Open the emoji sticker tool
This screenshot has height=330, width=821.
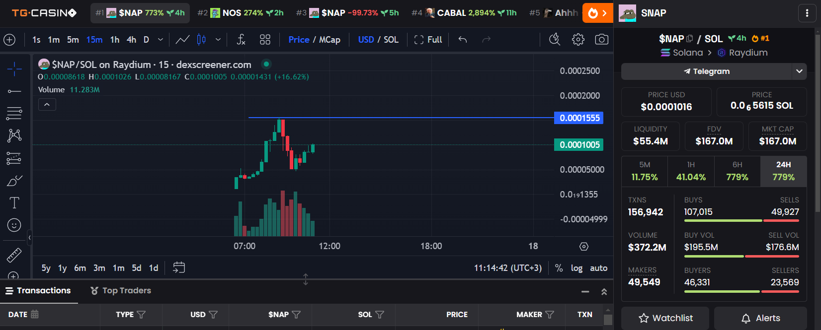pos(14,225)
